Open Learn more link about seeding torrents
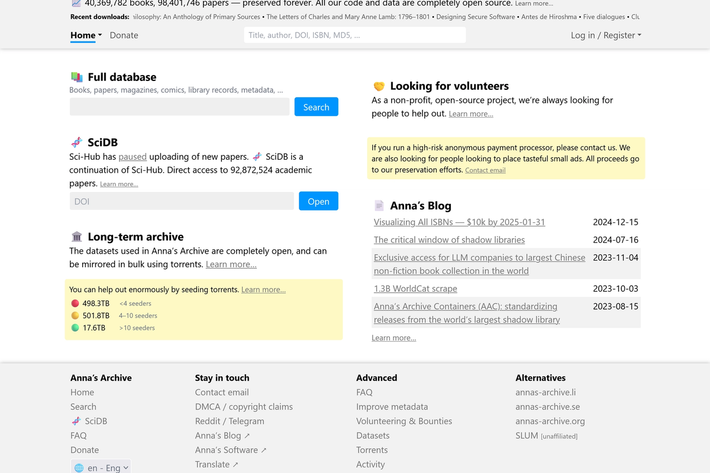Viewport: 710px width, 473px height. click(x=263, y=290)
